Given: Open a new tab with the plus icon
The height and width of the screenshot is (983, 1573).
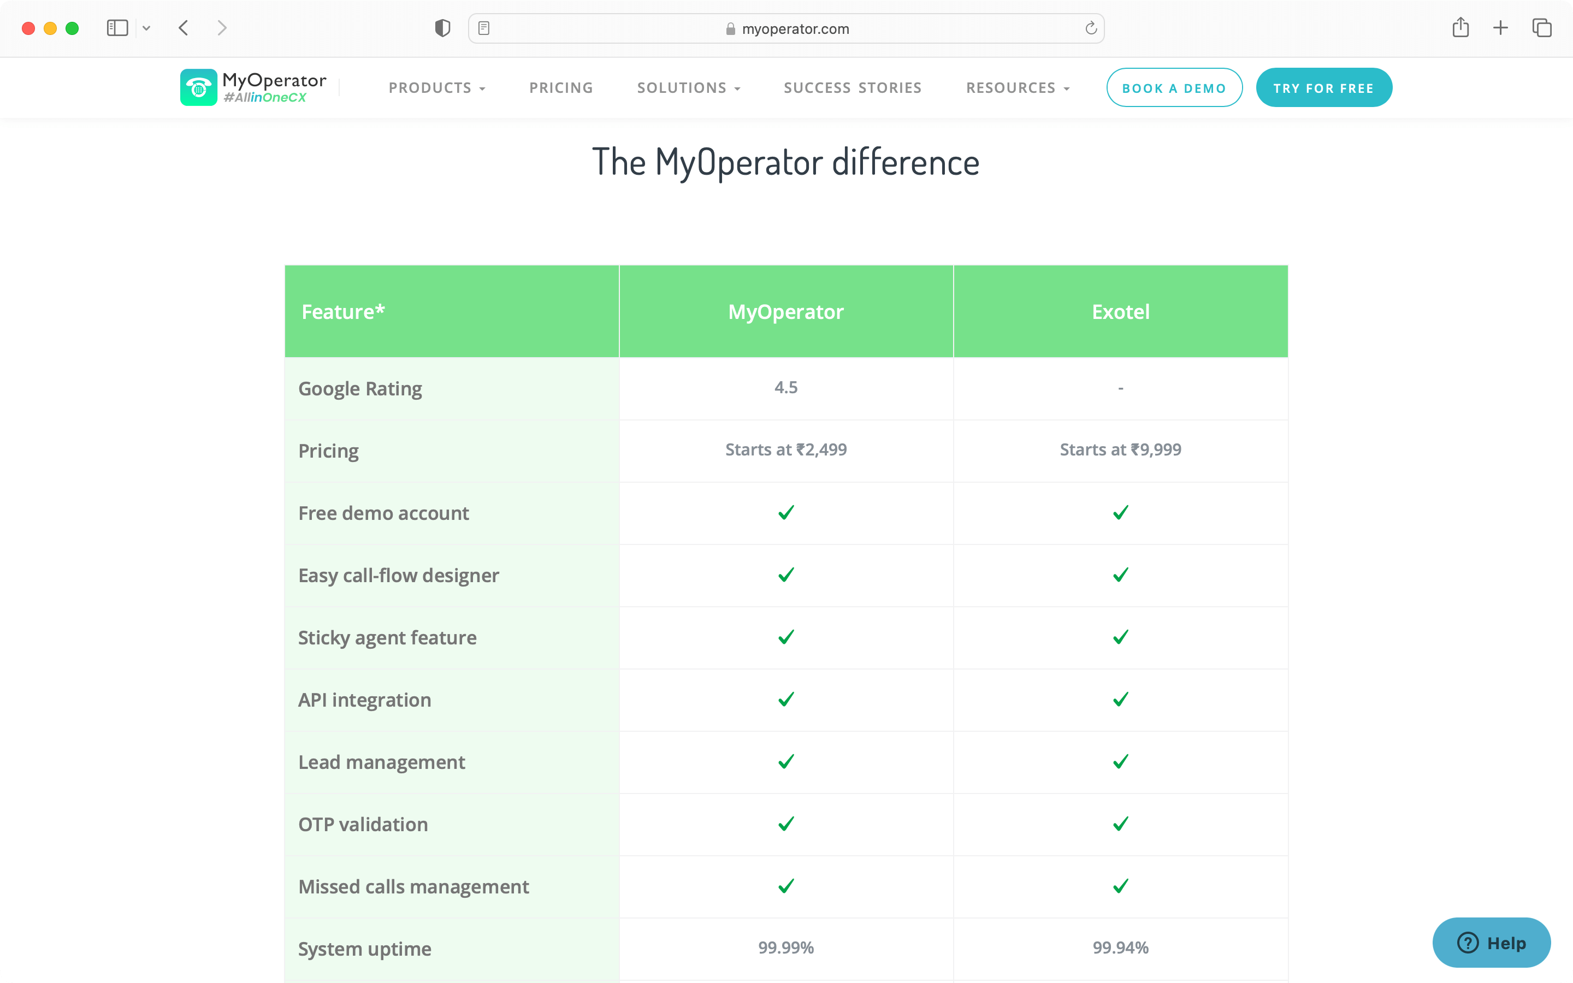Looking at the screenshot, I should [1500, 28].
